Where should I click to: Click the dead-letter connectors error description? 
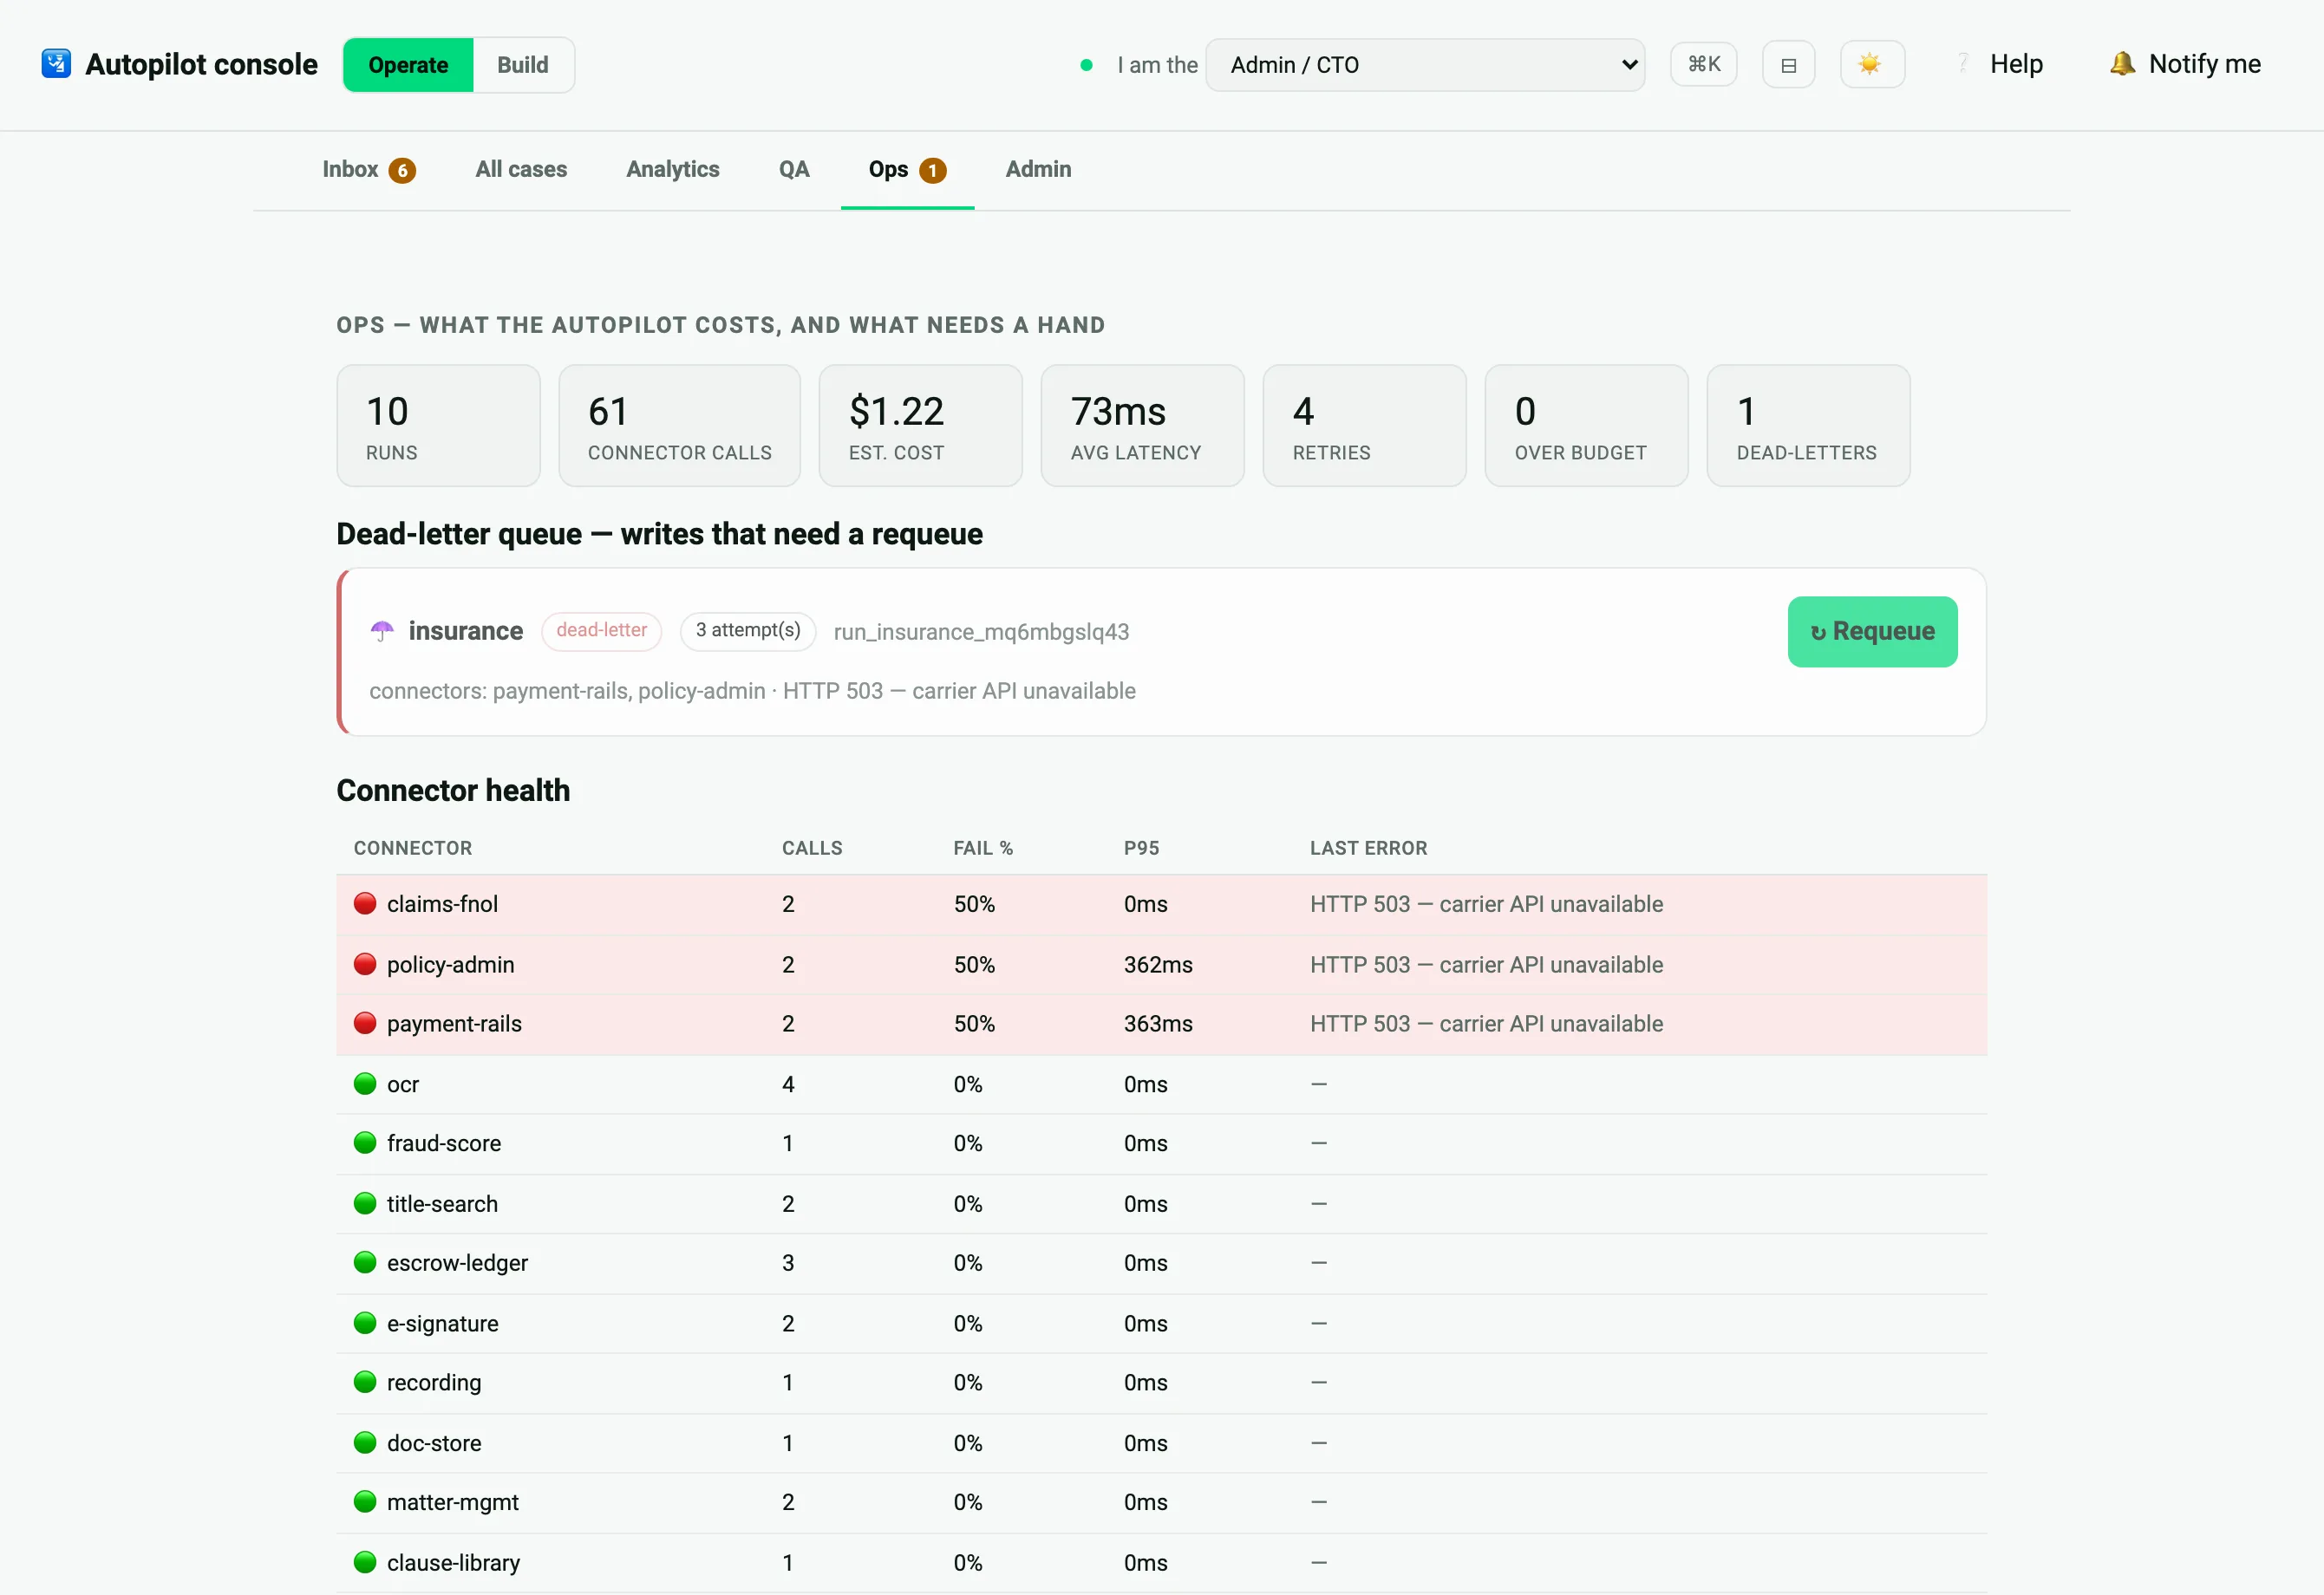(752, 691)
